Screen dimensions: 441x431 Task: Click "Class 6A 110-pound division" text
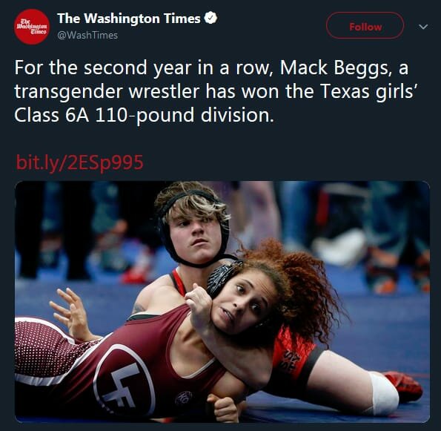pos(144,116)
